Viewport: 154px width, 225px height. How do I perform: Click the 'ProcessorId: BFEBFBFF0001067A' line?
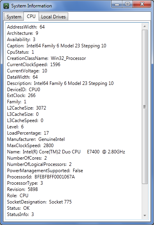pyautogui.click(x=41, y=177)
